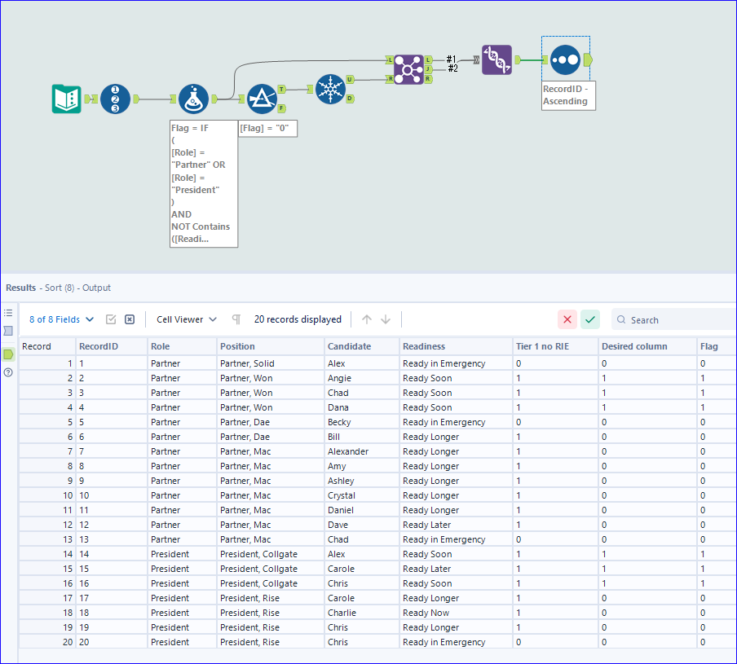The width and height of the screenshot is (737, 664).
Task: Open the Cell Viewer dropdown
Action: 186,319
